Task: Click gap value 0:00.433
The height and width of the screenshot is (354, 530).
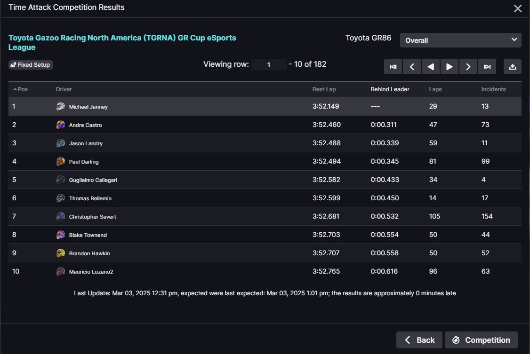Action: tap(385, 180)
